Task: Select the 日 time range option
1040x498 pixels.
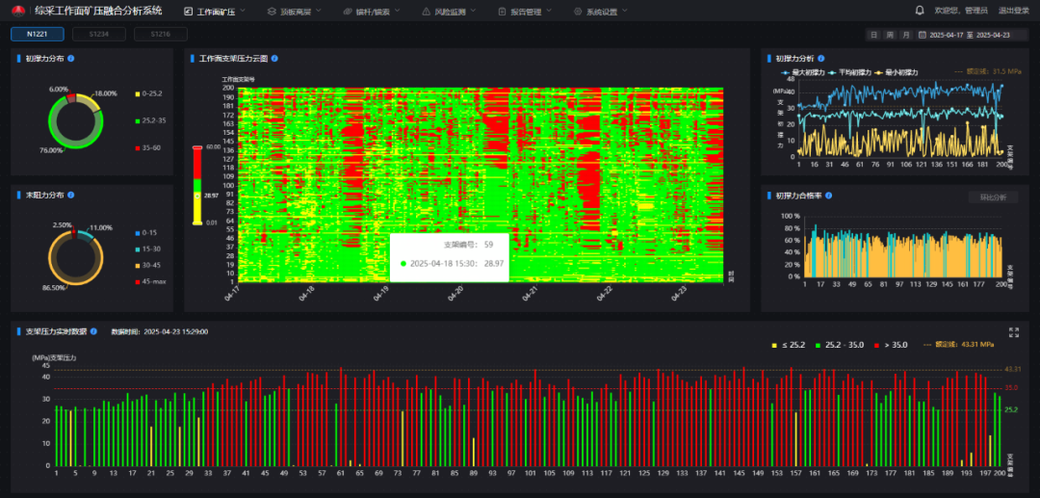Action: pos(874,35)
